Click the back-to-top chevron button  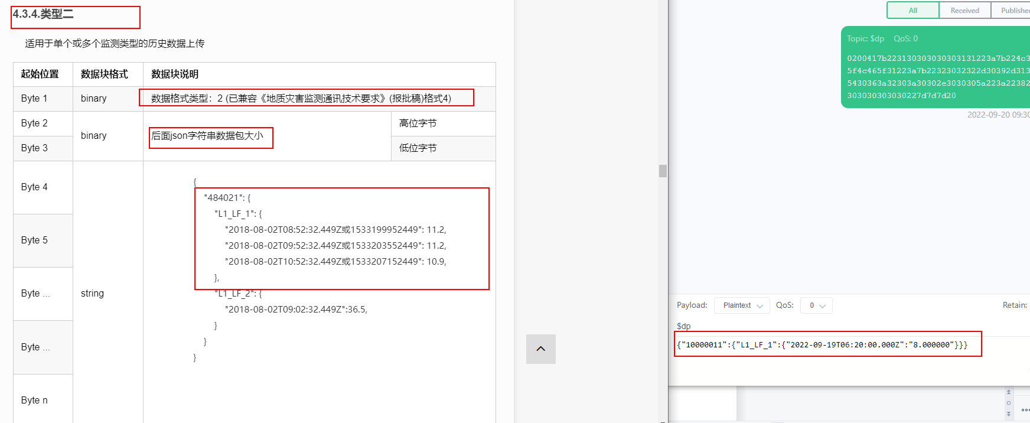pos(540,349)
